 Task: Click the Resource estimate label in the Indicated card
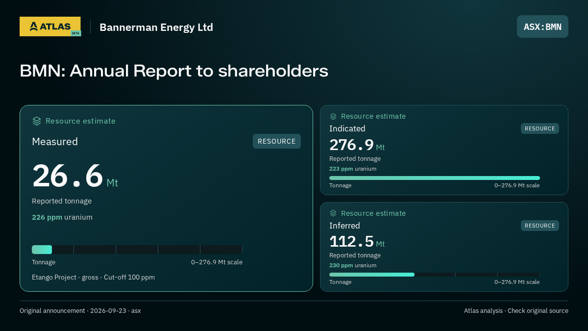point(373,116)
